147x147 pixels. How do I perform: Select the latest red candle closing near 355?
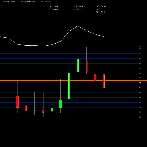click(x=104, y=81)
